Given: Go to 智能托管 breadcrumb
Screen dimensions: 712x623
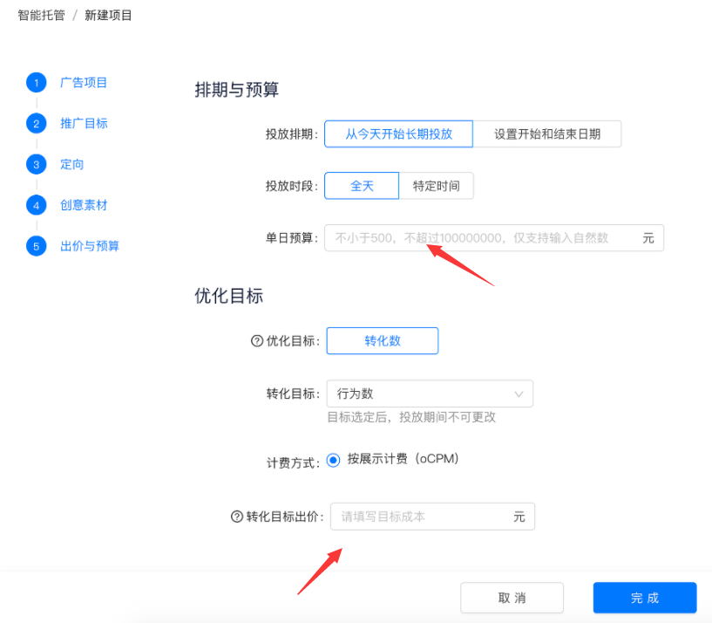Looking at the screenshot, I should [41, 15].
